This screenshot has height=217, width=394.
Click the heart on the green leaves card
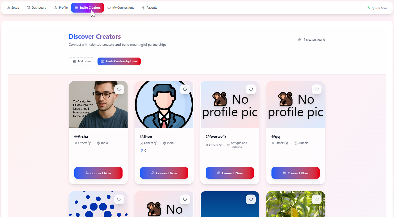[316, 200]
